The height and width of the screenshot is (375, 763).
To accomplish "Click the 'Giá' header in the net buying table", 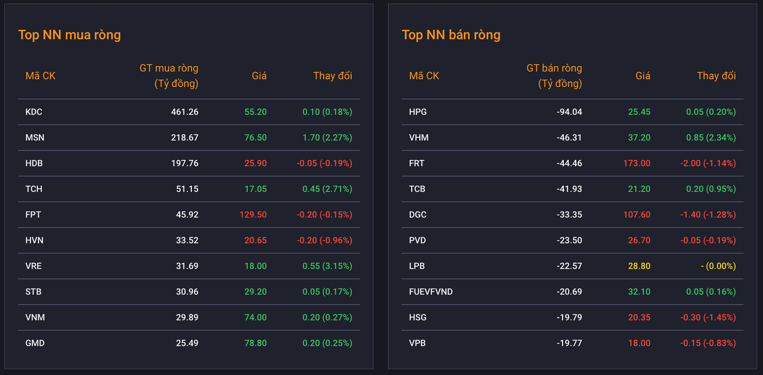I will (259, 76).
